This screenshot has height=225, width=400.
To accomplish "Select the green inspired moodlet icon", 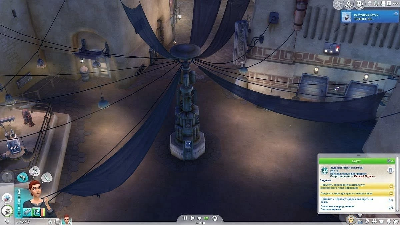I will click(36, 212).
